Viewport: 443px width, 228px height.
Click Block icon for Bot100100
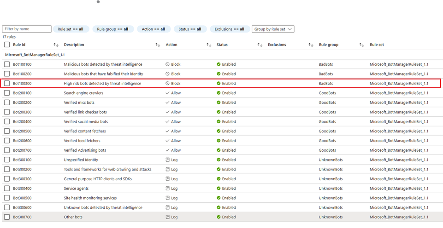[x=167, y=64]
